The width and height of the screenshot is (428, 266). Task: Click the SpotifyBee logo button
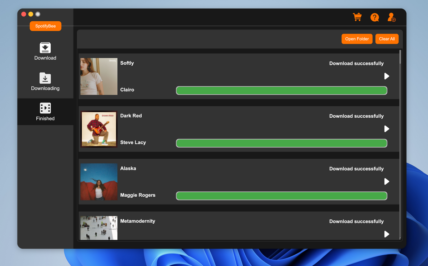coord(45,26)
